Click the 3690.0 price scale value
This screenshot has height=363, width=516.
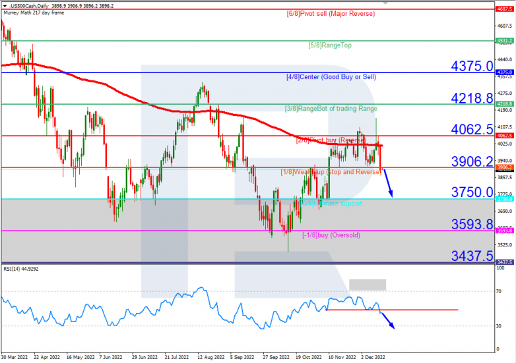pos(505,211)
